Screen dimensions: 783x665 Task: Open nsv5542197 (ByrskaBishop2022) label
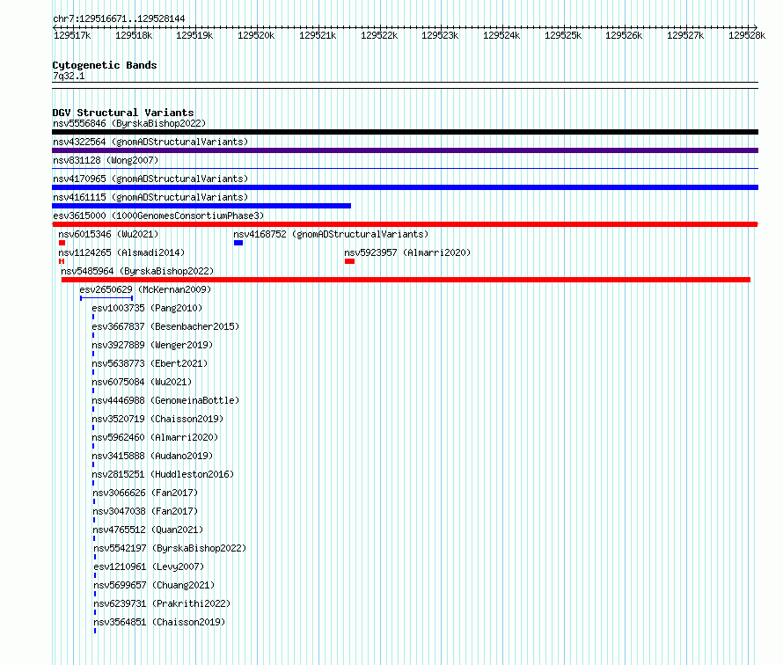170,548
